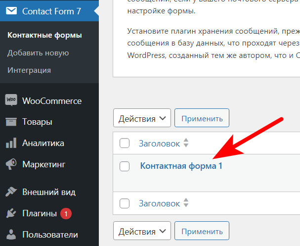Viewport: 300px width, 246px height.
Task: Open the top Действия dropdown
Action: (142, 118)
